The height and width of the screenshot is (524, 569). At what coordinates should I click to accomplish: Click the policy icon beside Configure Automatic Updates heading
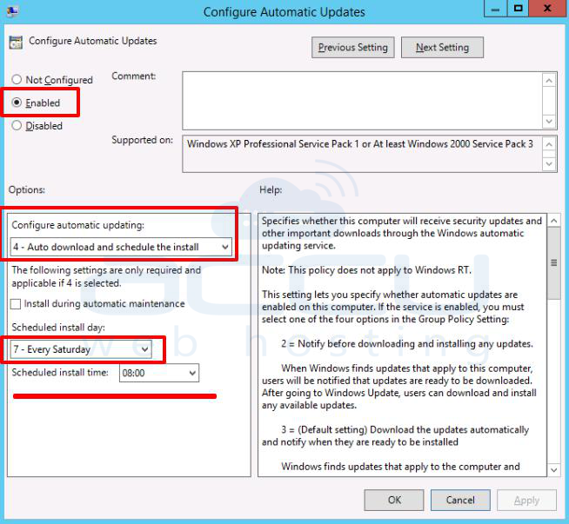(16, 43)
